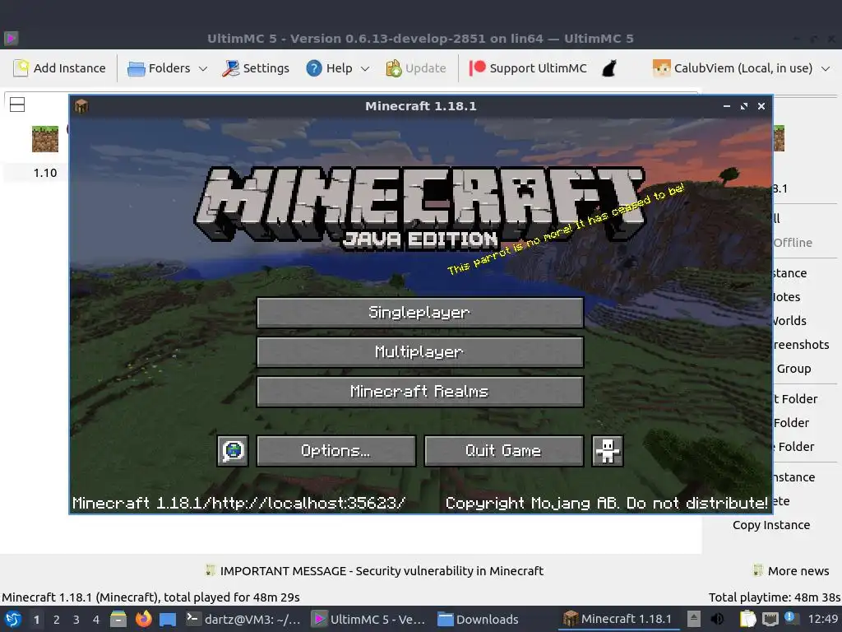Image resolution: width=842 pixels, height=632 pixels.
Task: Open Minecraft language selection globe icon
Action: click(x=233, y=450)
